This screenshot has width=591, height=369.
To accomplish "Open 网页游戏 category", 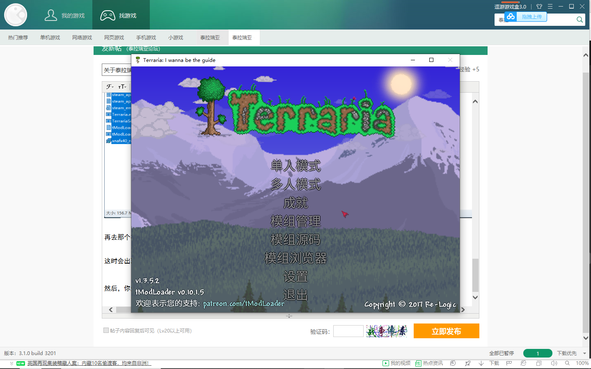I will [x=114, y=38].
